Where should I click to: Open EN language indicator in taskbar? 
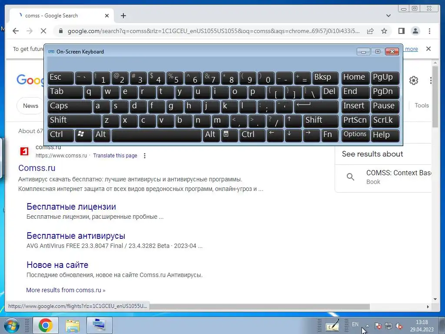[355, 324]
